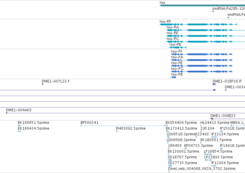
Task: Click the DME1-018P16.R arrow marker
Action: point(214,84)
